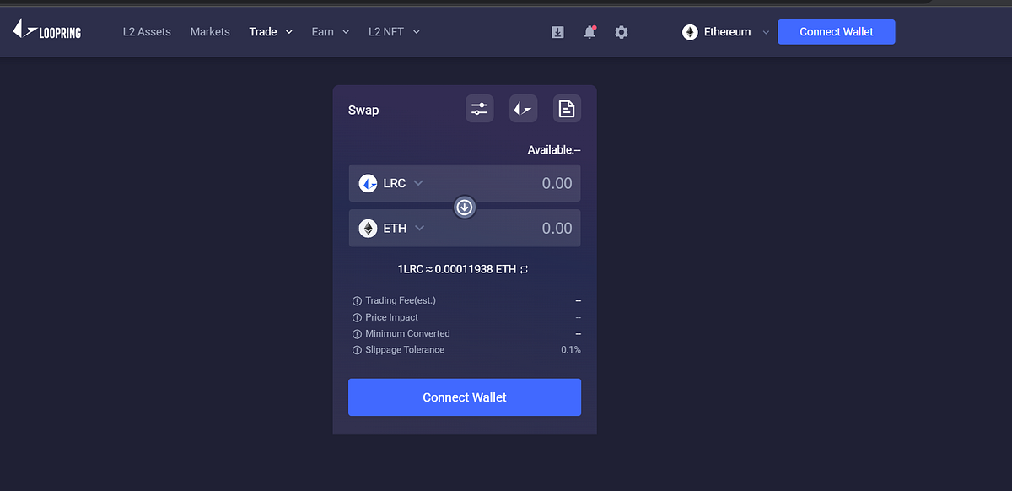Click the Trading Fee info icon
This screenshot has width=1012, height=491.
tap(356, 300)
